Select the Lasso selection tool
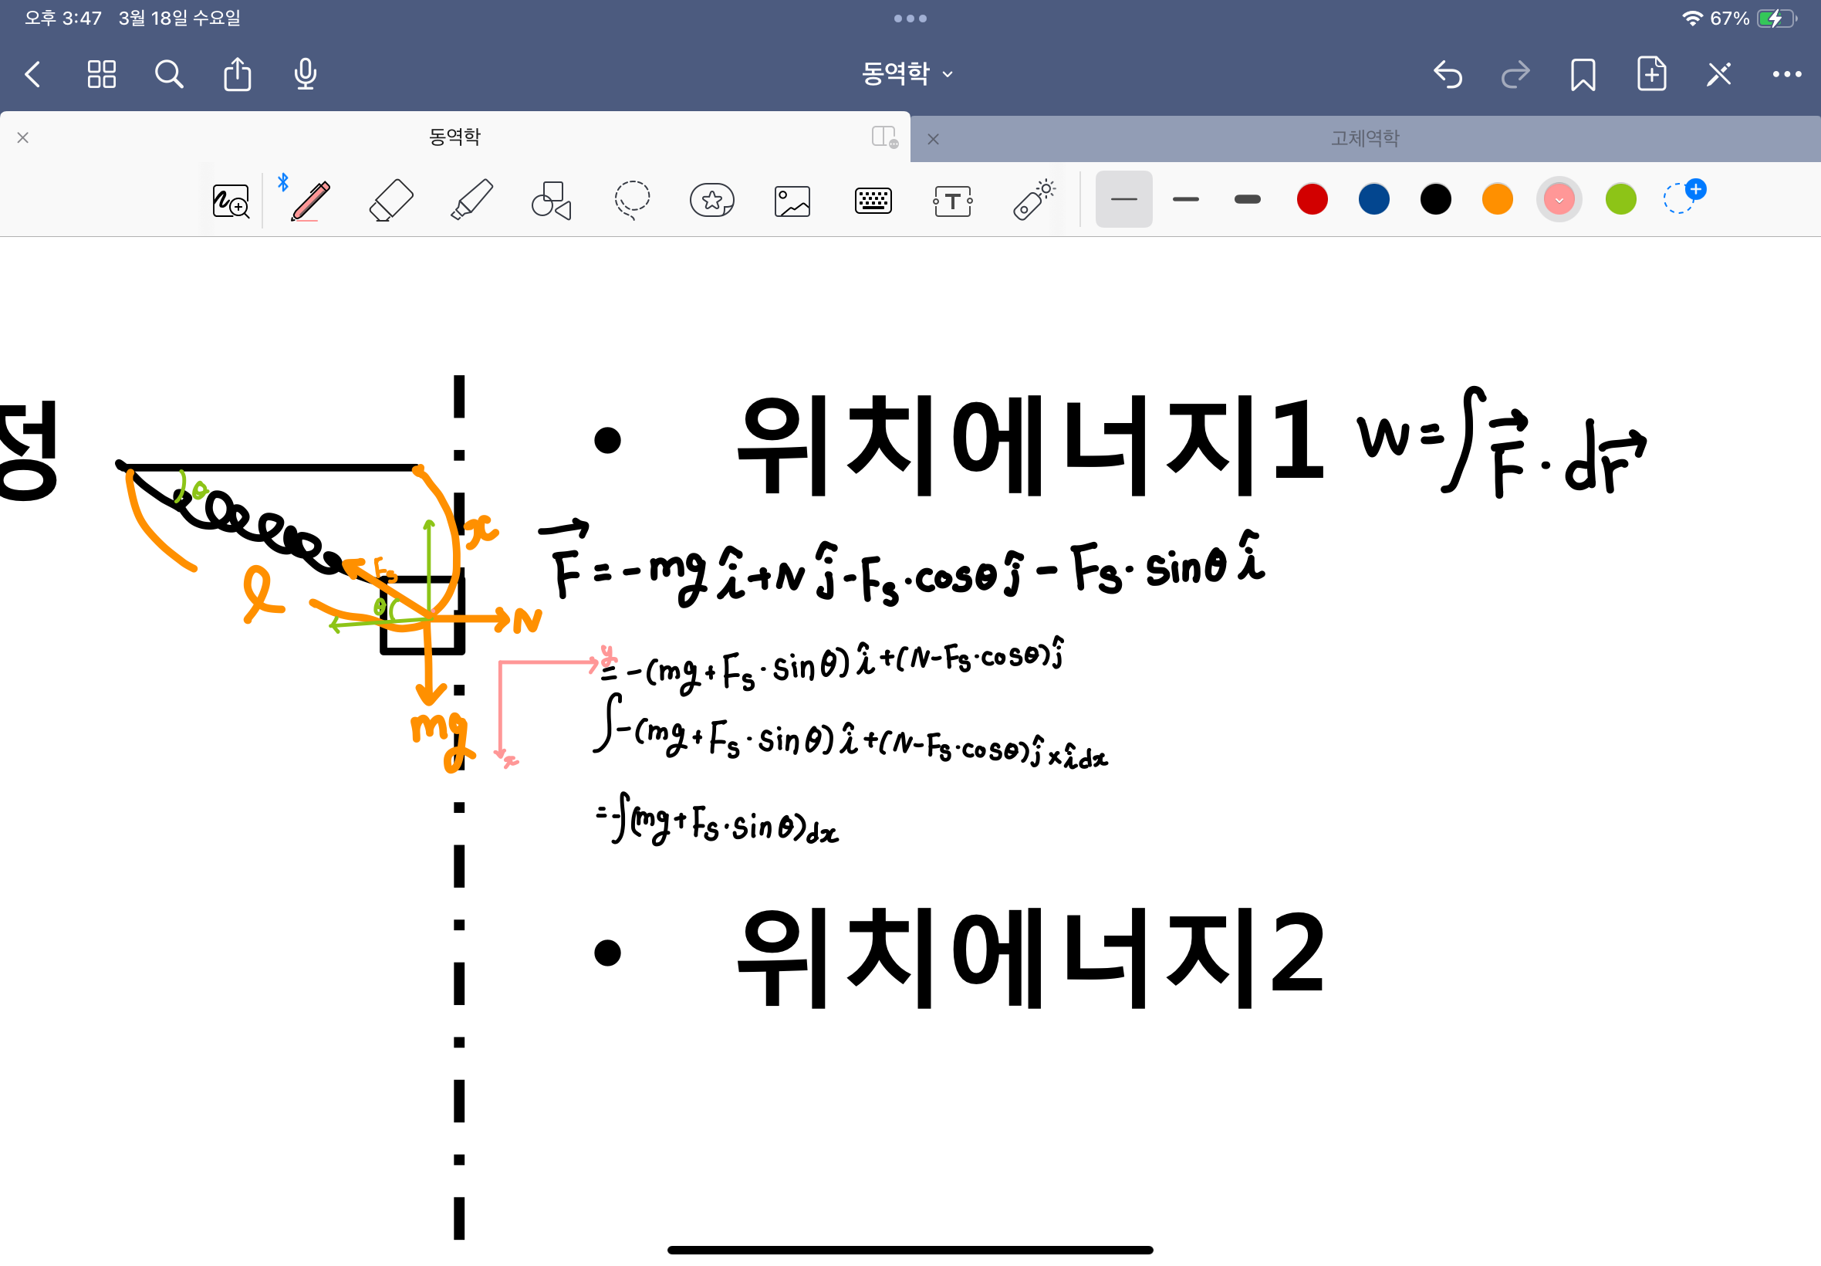1821x1266 pixels. 632,200
